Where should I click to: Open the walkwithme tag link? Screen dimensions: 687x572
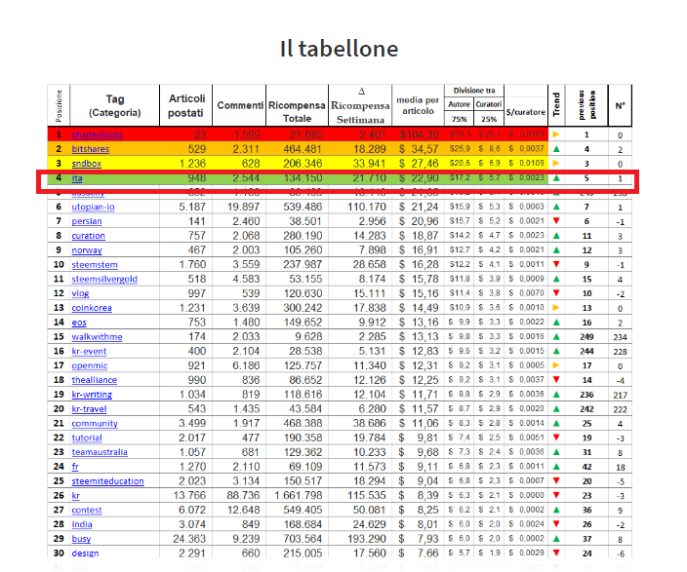click(98, 337)
